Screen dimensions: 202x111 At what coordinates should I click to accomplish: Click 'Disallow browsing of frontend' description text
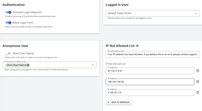(30, 16)
